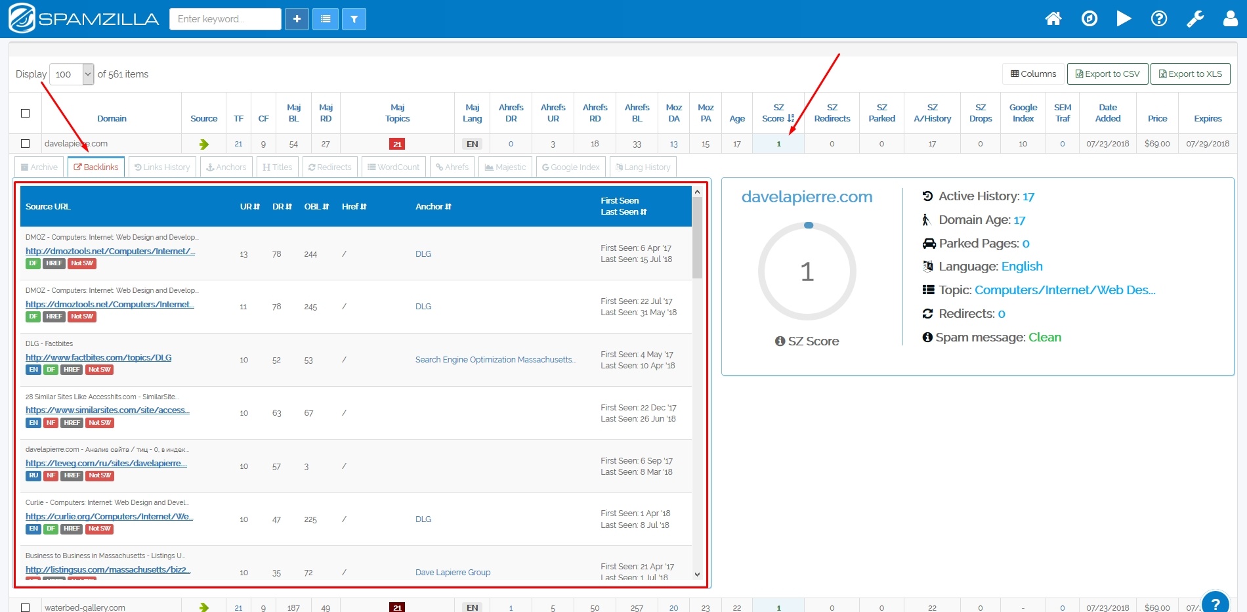This screenshot has height=612, width=1247.
Task: Open the user account icon
Action: 1231,18
